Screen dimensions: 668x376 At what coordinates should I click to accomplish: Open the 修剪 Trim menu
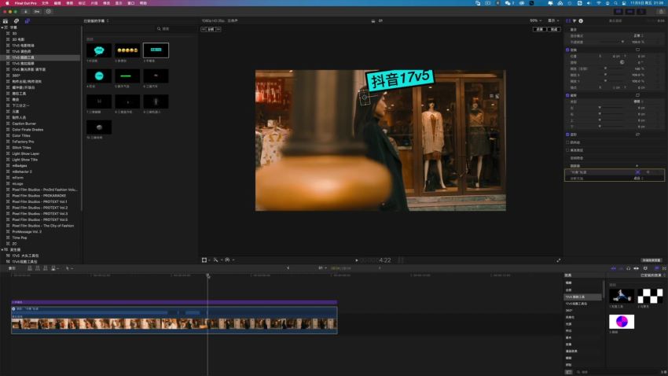pos(70,3)
